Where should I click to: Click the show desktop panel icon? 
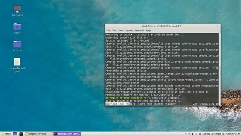coord(15,134)
